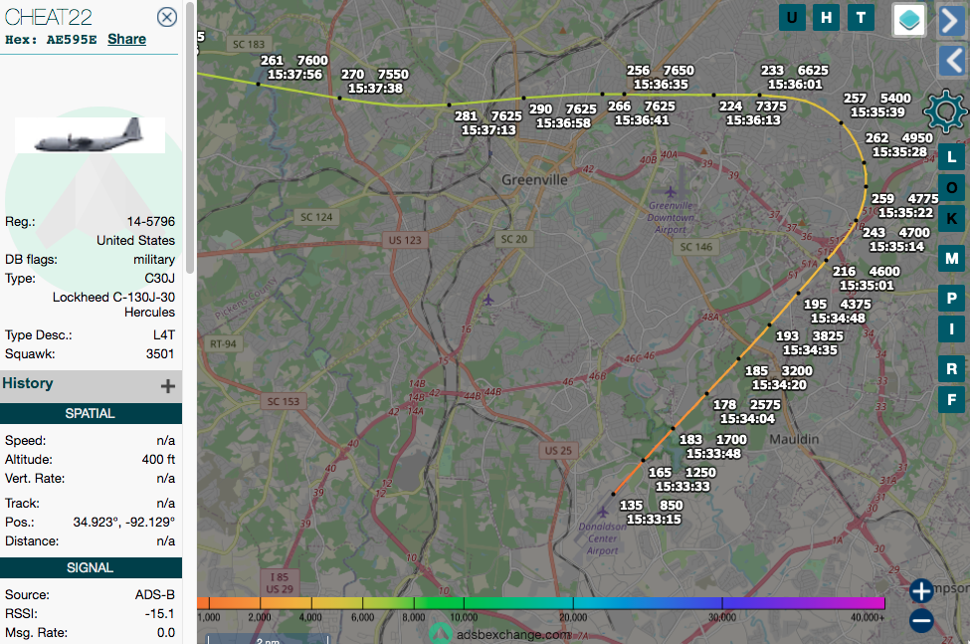Click the left arrow sidebar button

[x=953, y=60]
